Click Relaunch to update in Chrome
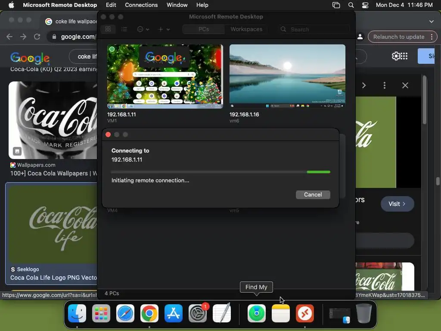 [x=398, y=37]
